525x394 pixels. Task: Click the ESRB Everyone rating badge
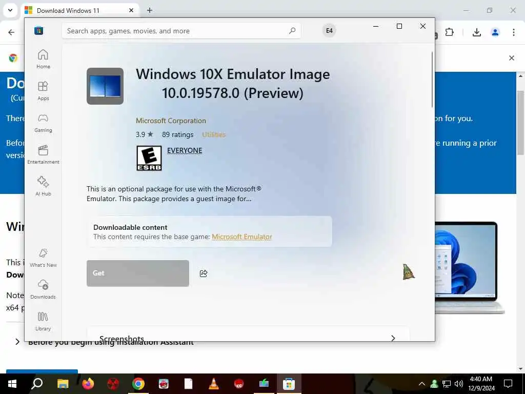click(x=149, y=158)
